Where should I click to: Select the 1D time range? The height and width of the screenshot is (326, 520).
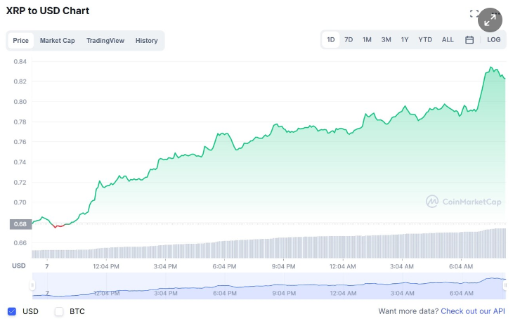click(331, 40)
